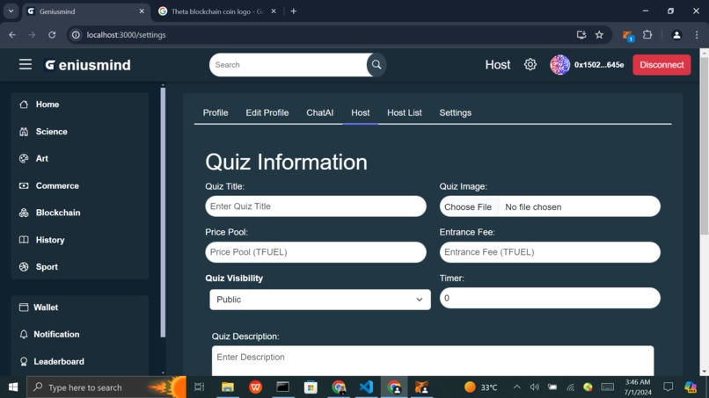Open Chrome three-dot menu
This screenshot has width=709, height=398.
697,35
